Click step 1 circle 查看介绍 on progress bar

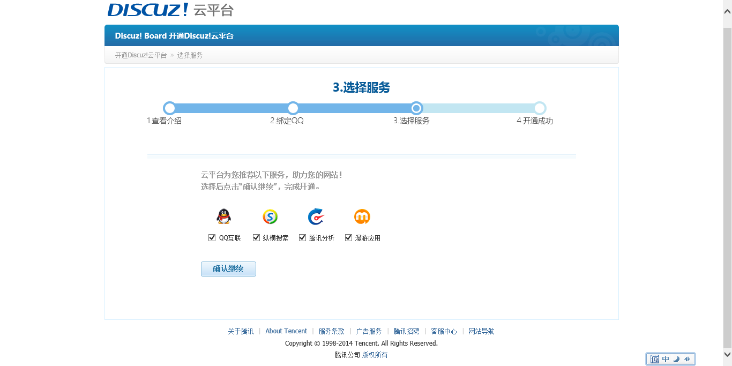click(169, 108)
